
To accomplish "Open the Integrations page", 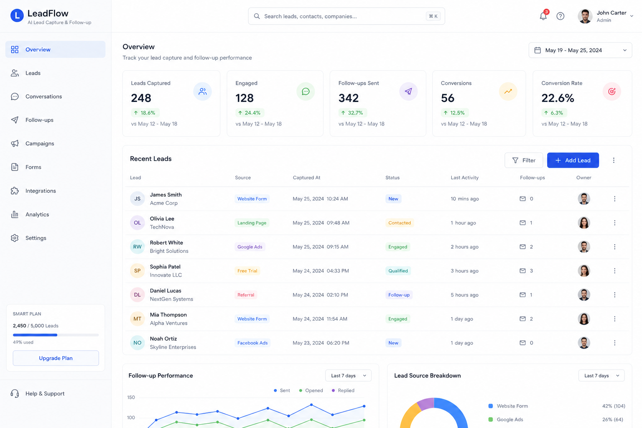I will pyautogui.click(x=55, y=191).
